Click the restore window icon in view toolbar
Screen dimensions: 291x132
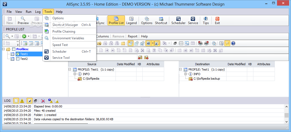pos(175,43)
